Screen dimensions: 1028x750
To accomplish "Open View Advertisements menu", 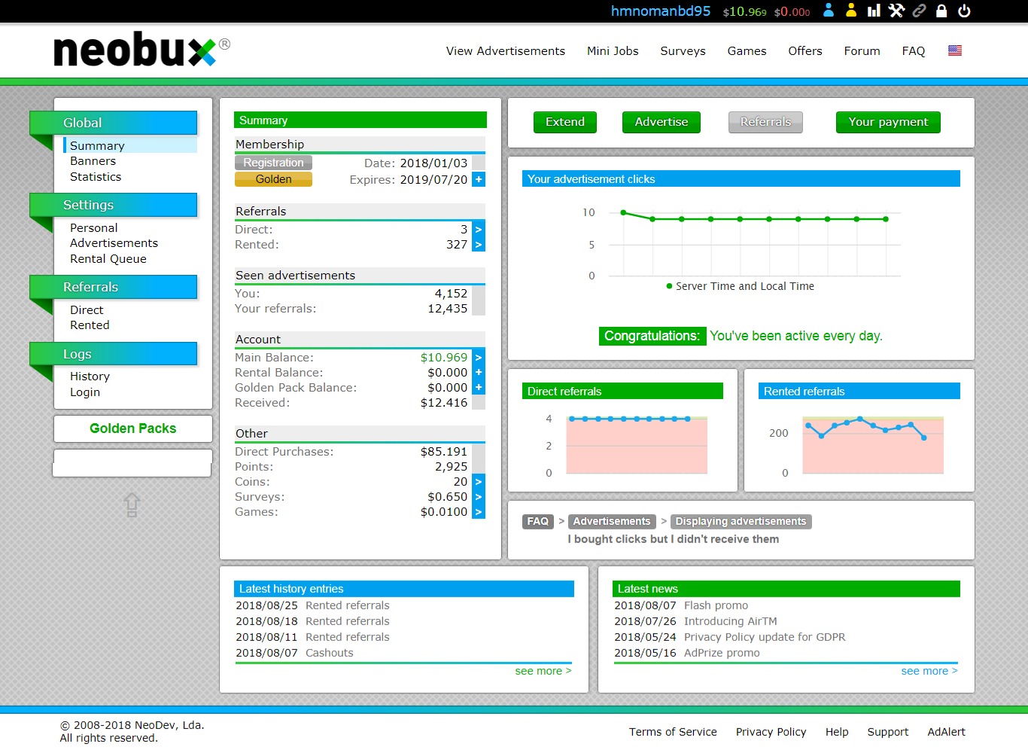I will (506, 51).
